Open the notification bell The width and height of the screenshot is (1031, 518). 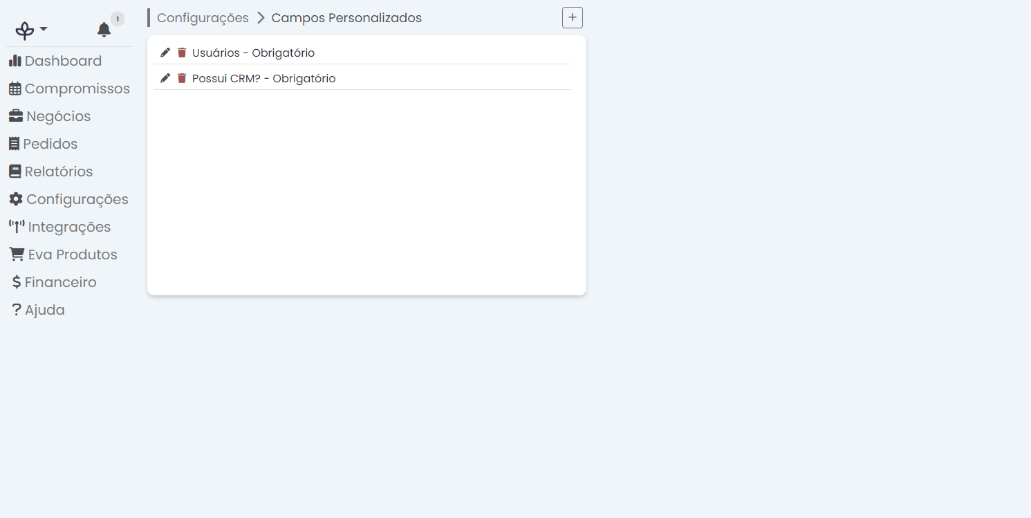tap(104, 29)
